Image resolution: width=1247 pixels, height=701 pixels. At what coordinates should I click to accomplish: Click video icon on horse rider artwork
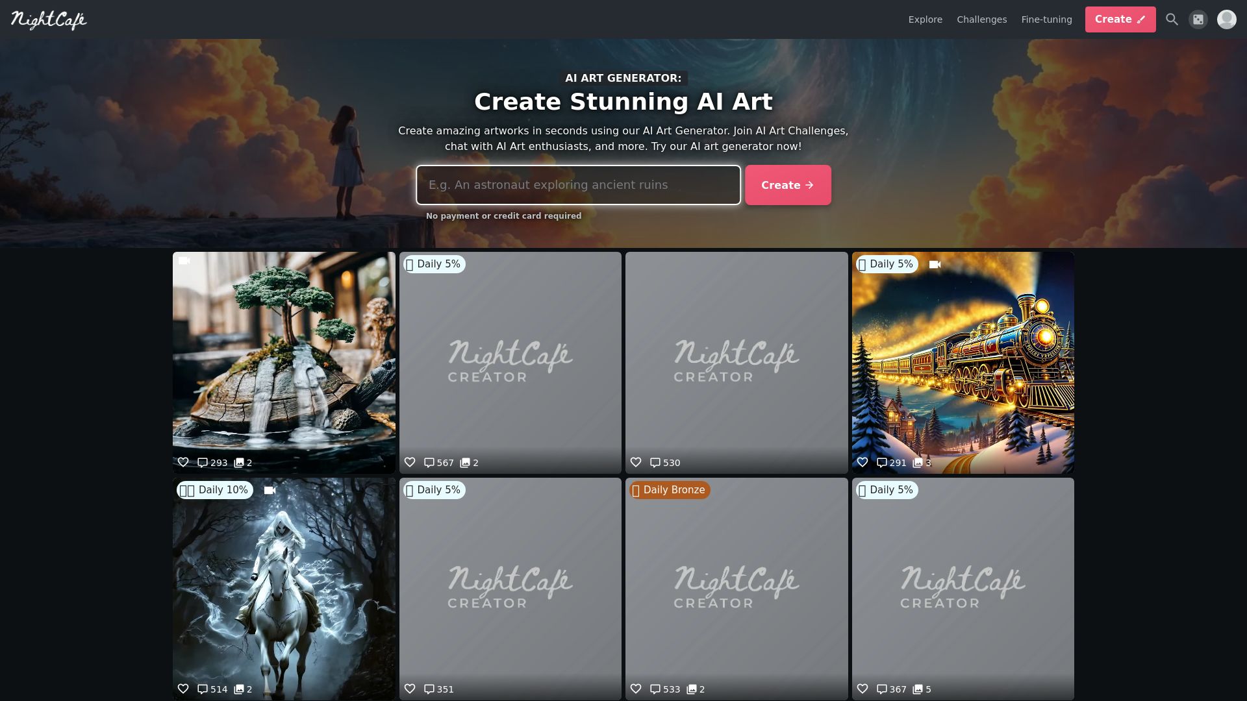(x=270, y=490)
